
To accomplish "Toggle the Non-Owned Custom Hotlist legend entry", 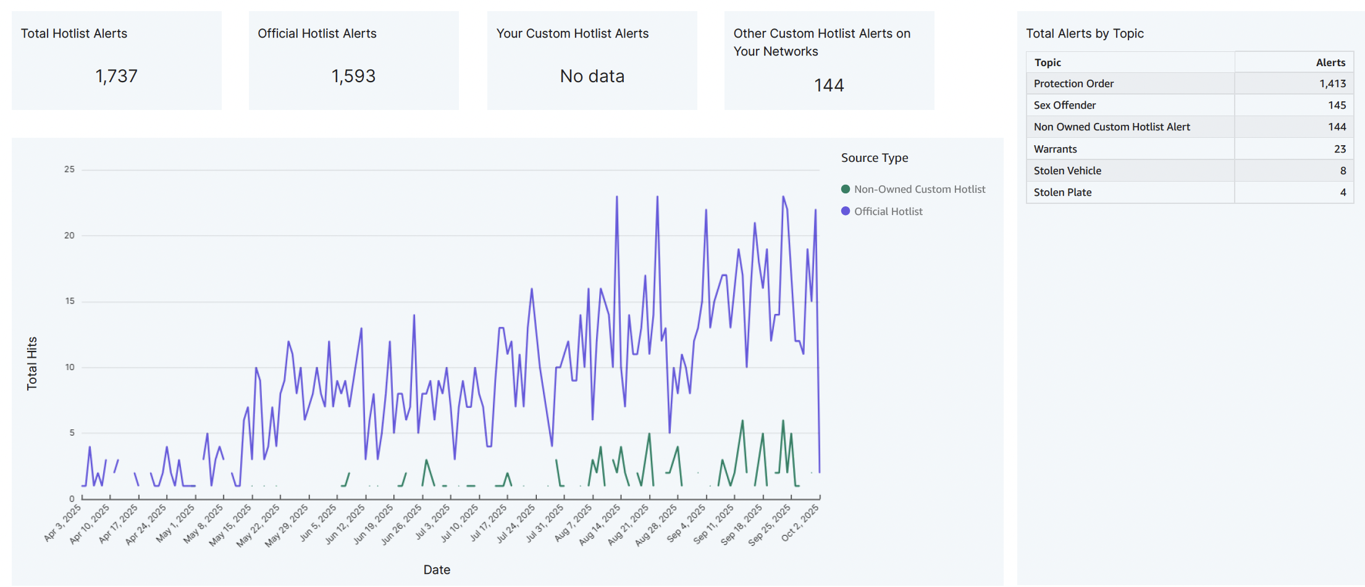I will [x=920, y=189].
